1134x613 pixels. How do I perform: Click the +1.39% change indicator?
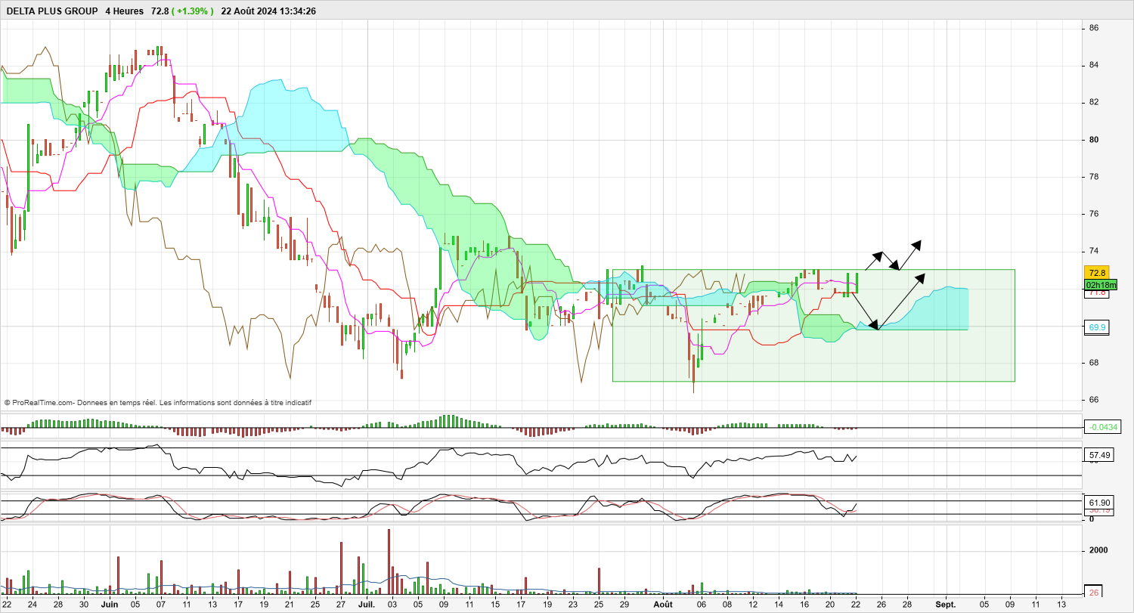(192, 11)
